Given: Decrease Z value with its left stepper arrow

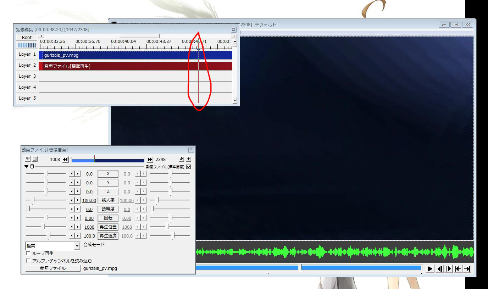Looking at the screenshot, I should pos(71,191).
